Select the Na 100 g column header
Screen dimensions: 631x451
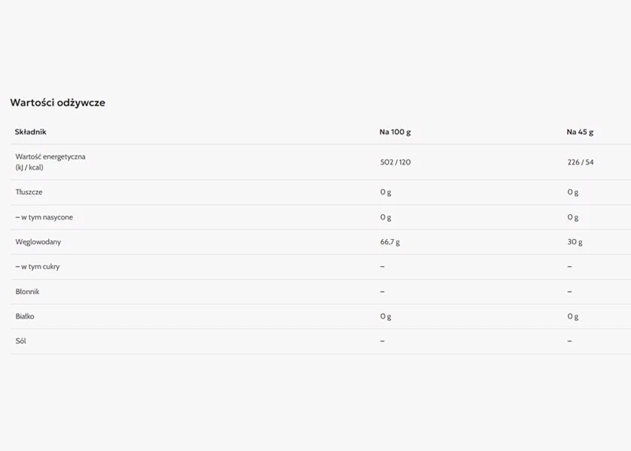[x=395, y=132]
